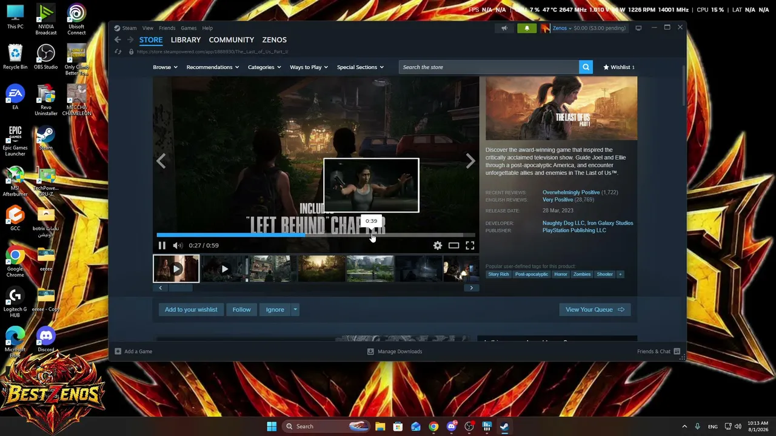Open the Shooter tag
This screenshot has height=436, width=776.
604,274
